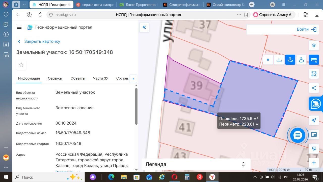323x182 pixels.
Task: Bookmark the page with the bookmark icon
Action: [x=246, y=15]
